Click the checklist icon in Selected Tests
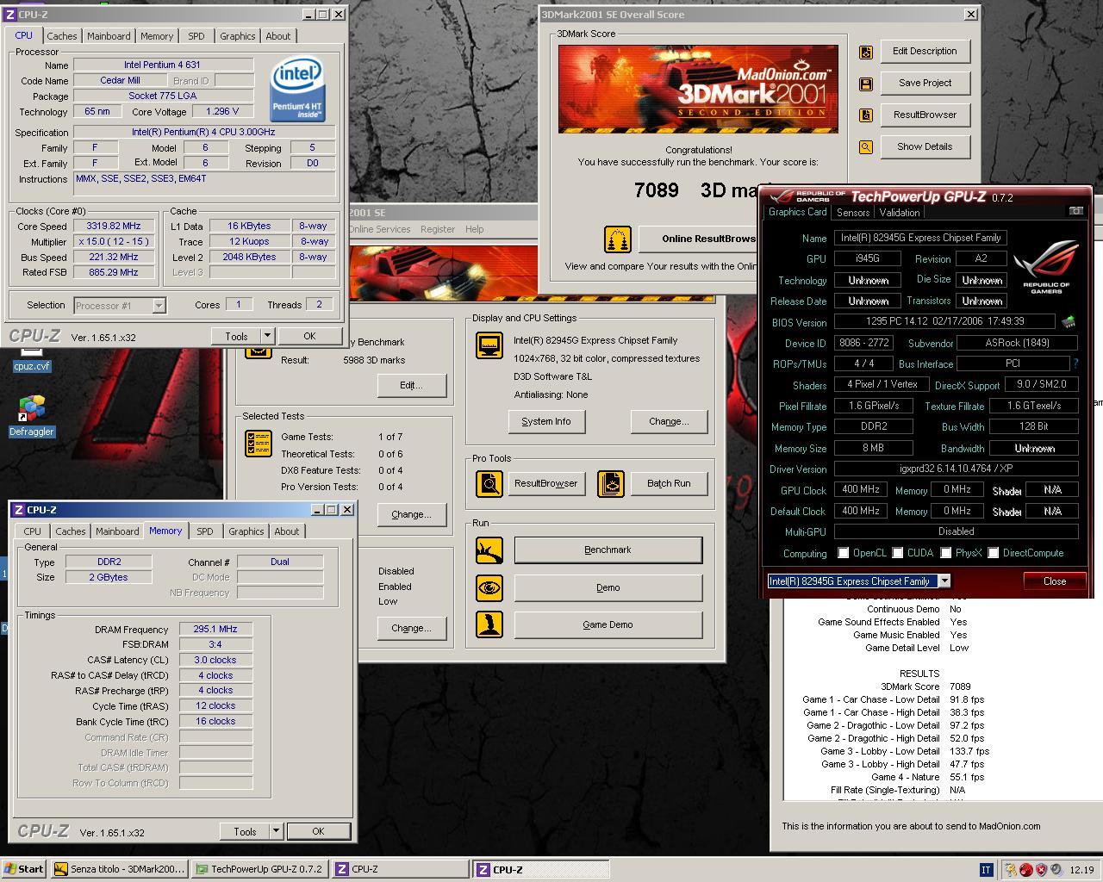Image resolution: width=1103 pixels, height=882 pixels. 259,443
